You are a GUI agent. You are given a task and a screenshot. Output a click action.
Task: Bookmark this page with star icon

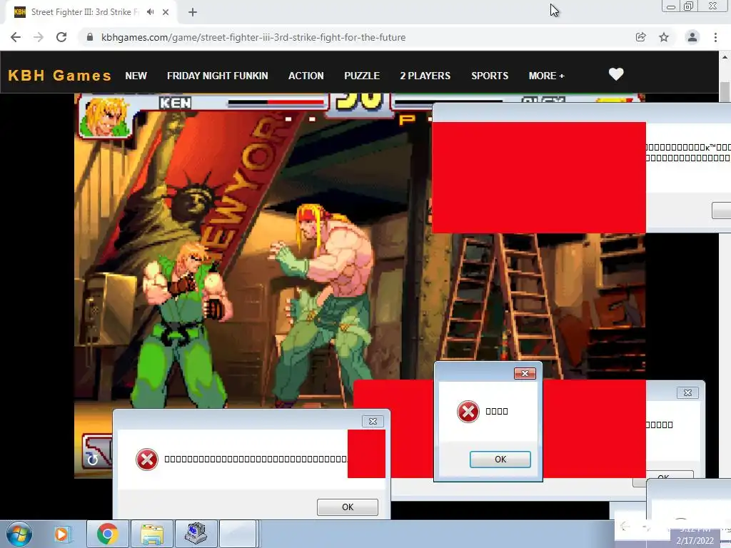pos(664,37)
